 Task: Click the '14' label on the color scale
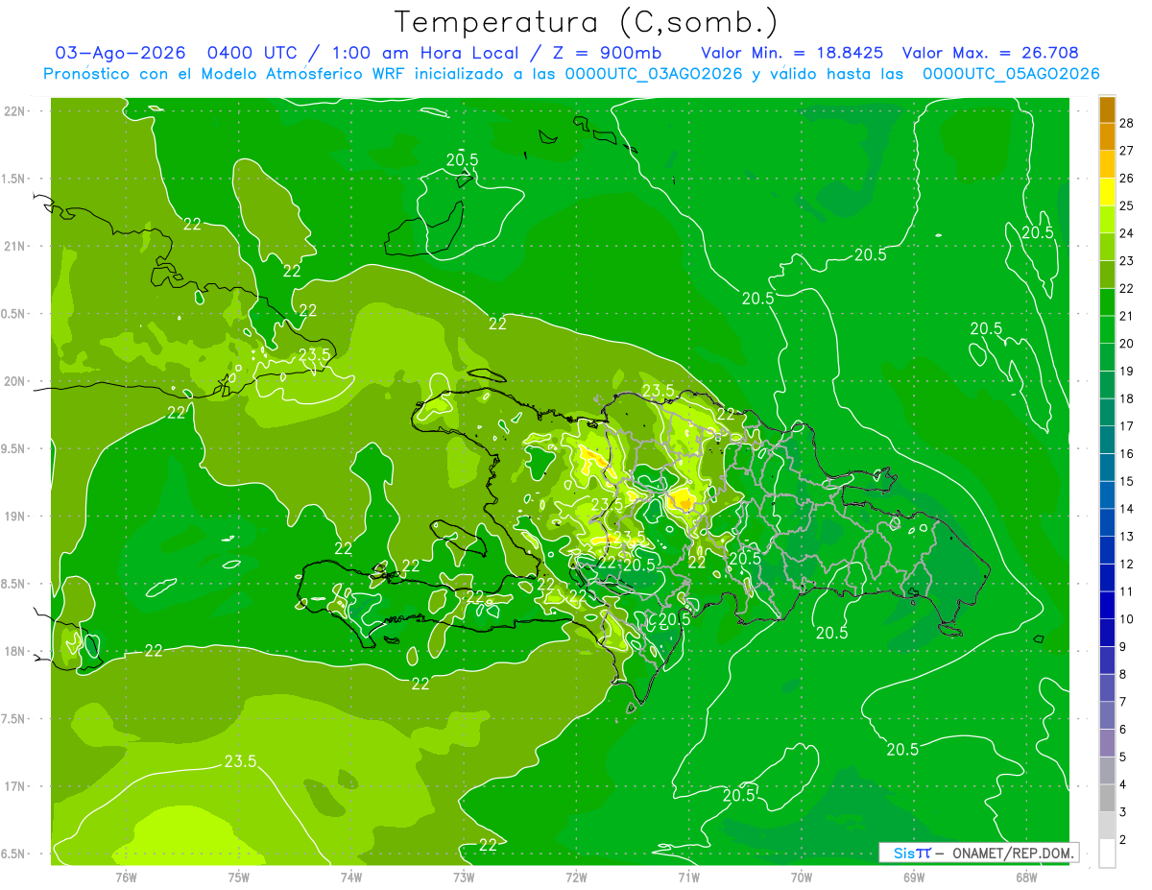click(x=1127, y=509)
